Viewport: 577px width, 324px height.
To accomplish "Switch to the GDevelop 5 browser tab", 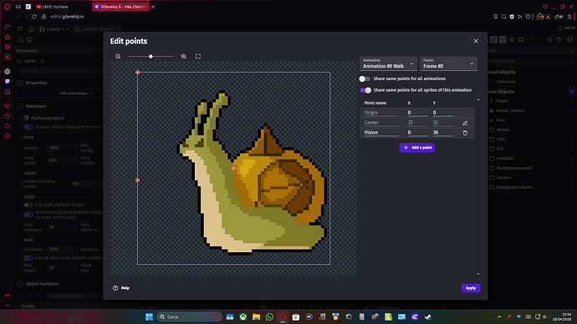I will (x=120, y=7).
